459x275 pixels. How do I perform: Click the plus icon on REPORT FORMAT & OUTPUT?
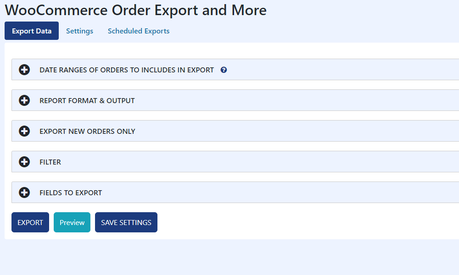coord(24,100)
